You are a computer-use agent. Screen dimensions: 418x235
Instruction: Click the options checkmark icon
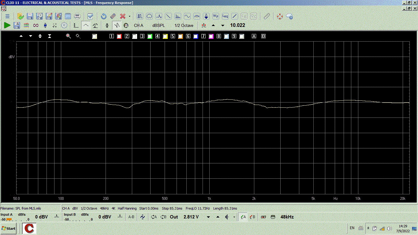90,16
